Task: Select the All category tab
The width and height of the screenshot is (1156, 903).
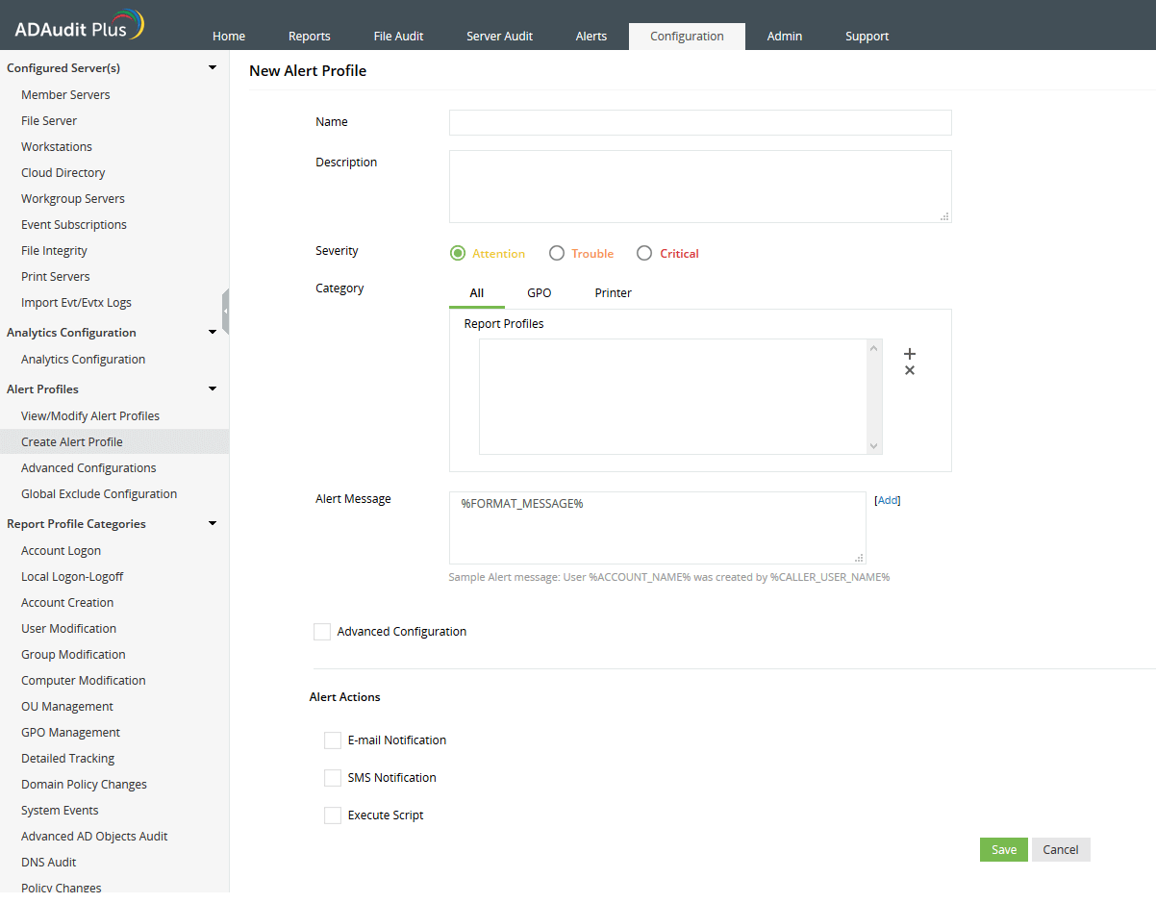Action: (x=477, y=293)
